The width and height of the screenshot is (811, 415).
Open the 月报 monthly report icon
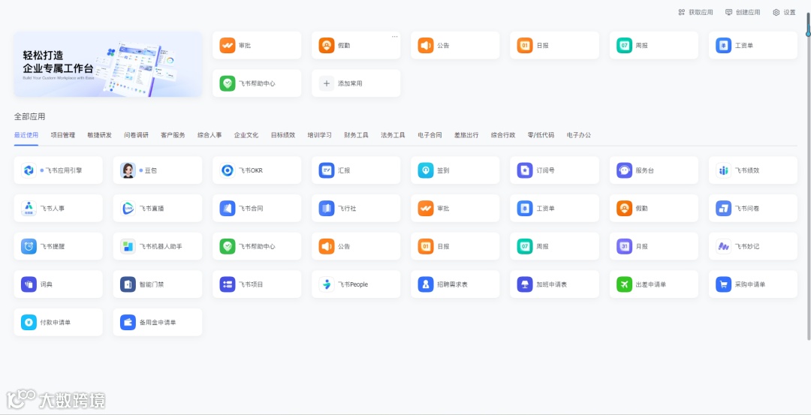(x=624, y=246)
